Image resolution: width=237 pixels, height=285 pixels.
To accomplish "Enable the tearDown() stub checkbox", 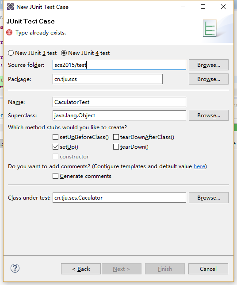I will 116,146.
